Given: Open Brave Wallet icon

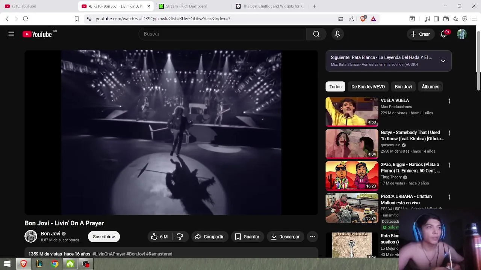Looking at the screenshot, I should click(x=446, y=19).
